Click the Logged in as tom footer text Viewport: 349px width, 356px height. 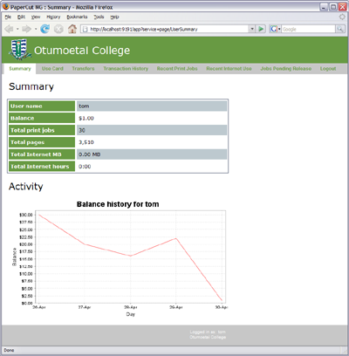(208, 332)
